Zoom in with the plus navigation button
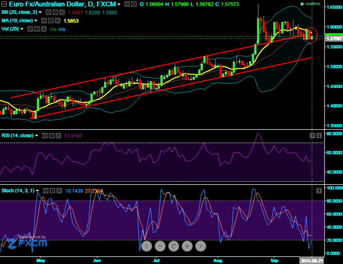The image size is (343, 264). coord(187,246)
